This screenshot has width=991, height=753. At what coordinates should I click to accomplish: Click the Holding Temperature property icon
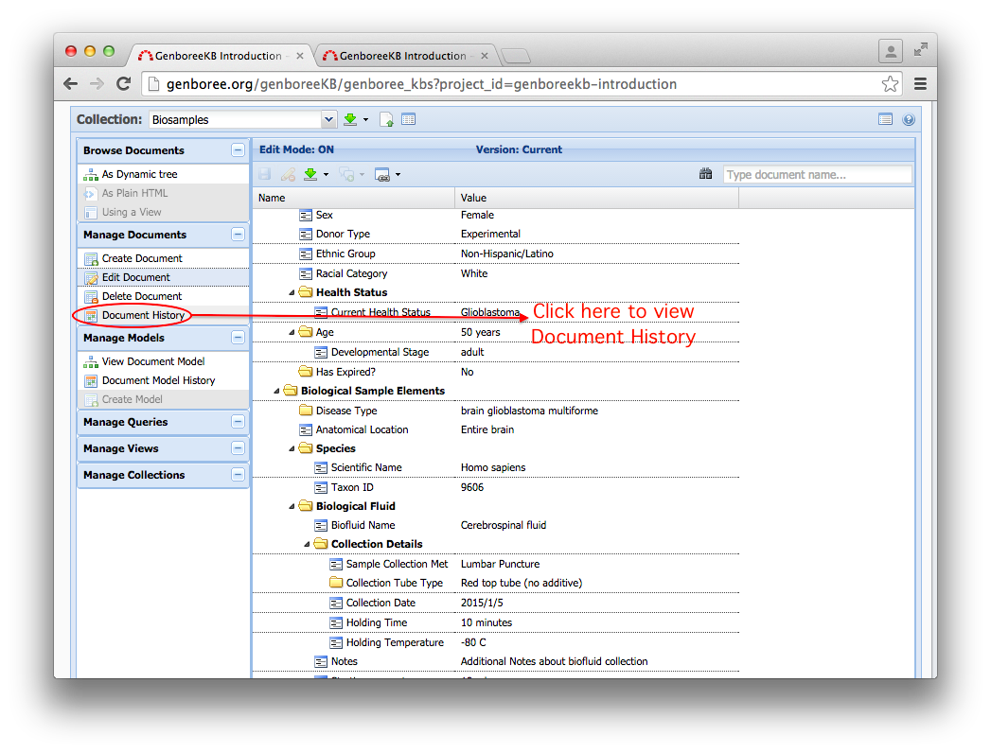point(336,642)
